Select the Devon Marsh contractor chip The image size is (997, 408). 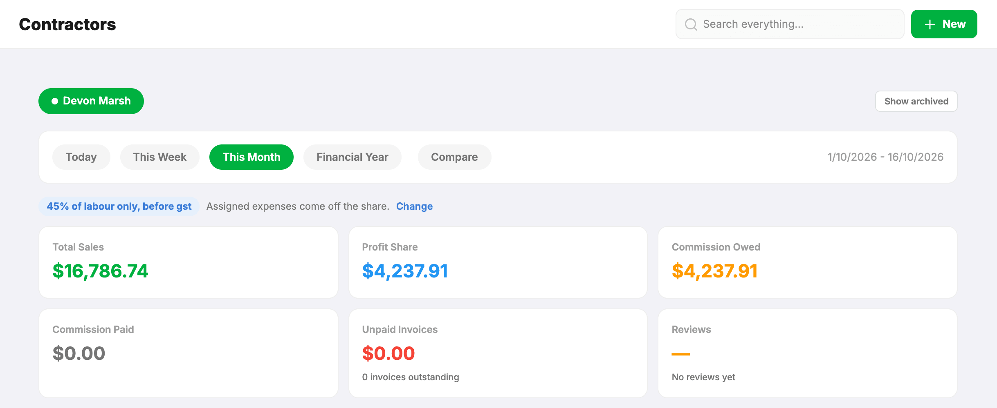[91, 101]
